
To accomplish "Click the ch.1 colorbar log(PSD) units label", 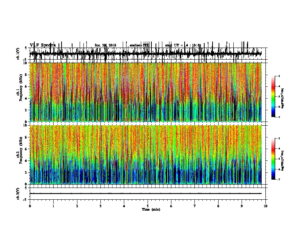I will pos(283,99).
